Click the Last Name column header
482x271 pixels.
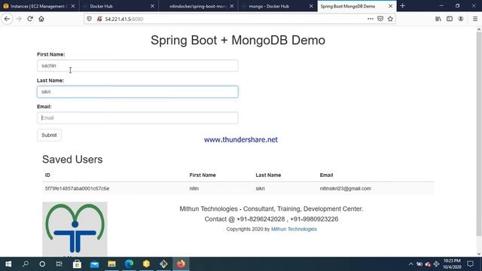coord(268,175)
